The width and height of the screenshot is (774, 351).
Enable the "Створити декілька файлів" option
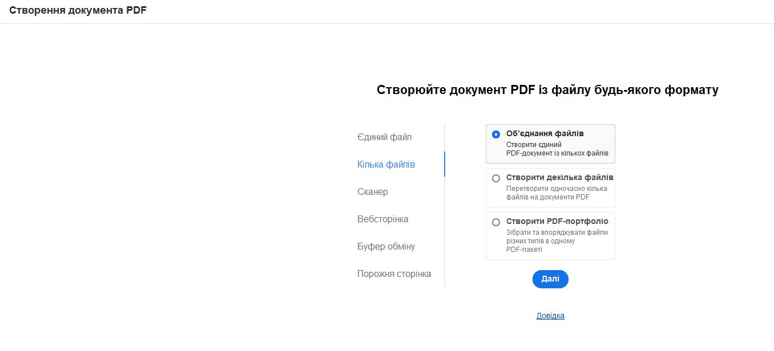pyautogui.click(x=496, y=178)
